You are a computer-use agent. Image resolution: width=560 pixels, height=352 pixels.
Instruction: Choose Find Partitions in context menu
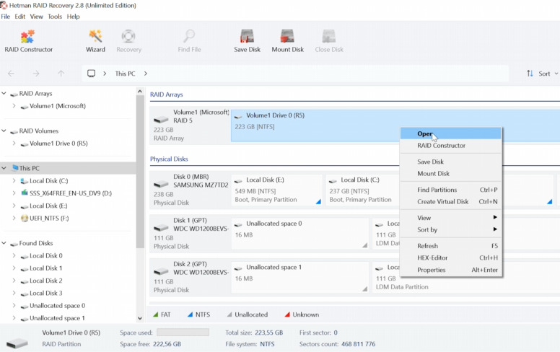451,190
